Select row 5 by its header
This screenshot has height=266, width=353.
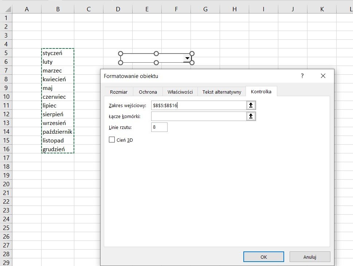coord(6,53)
